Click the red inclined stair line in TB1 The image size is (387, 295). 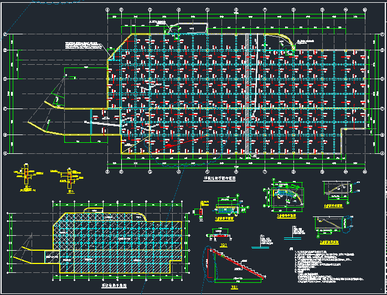[x=238, y=265]
